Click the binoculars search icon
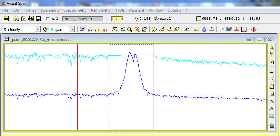Image resolution: width=280 pixels, height=136 pixels. [x=31, y=19]
